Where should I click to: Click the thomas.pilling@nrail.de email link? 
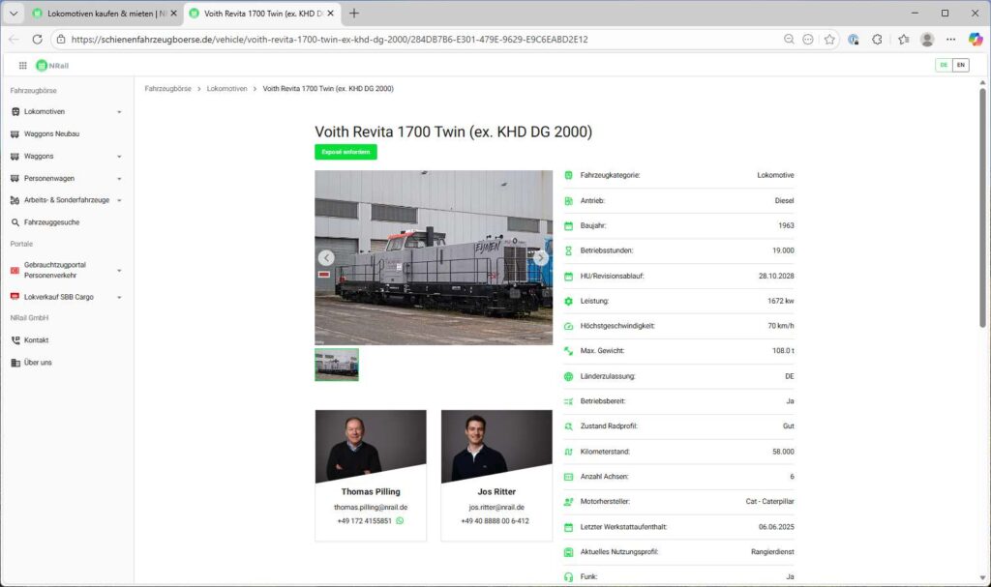pos(371,507)
